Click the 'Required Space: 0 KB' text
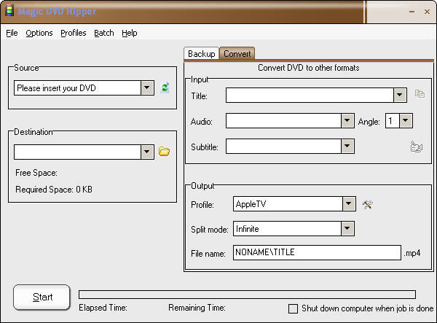Screen dimensions: 437x323 pos(54,190)
